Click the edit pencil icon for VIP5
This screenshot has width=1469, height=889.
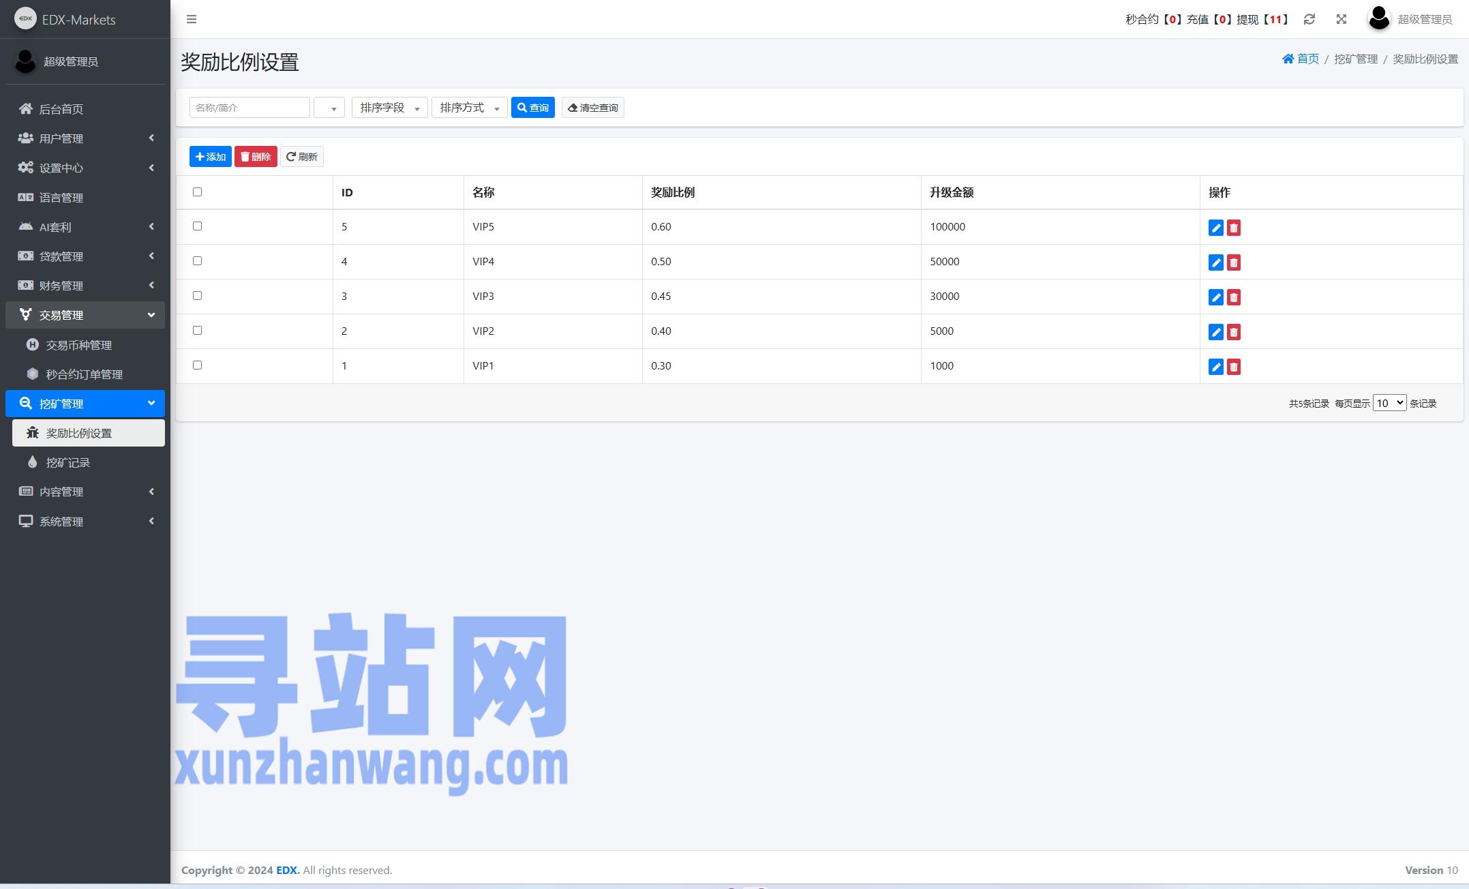[1215, 228]
